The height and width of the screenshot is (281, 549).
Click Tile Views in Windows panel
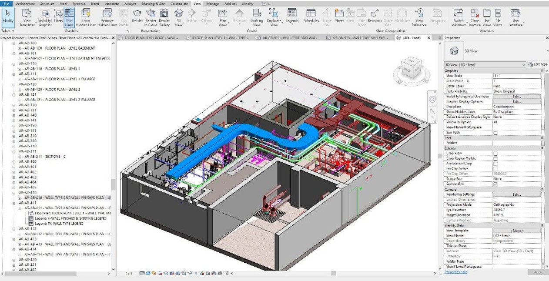tap(498, 17)
